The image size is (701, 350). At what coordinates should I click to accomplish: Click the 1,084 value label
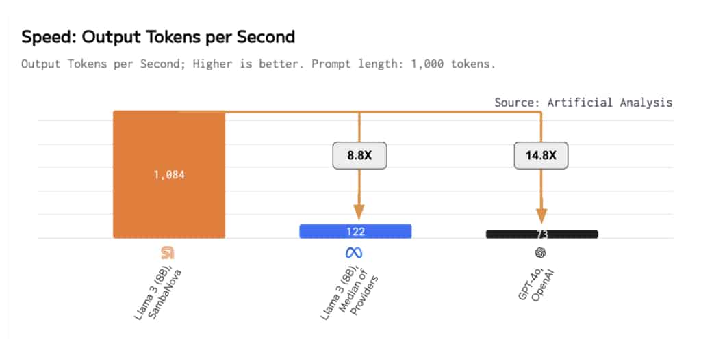(x=169, y=174)
